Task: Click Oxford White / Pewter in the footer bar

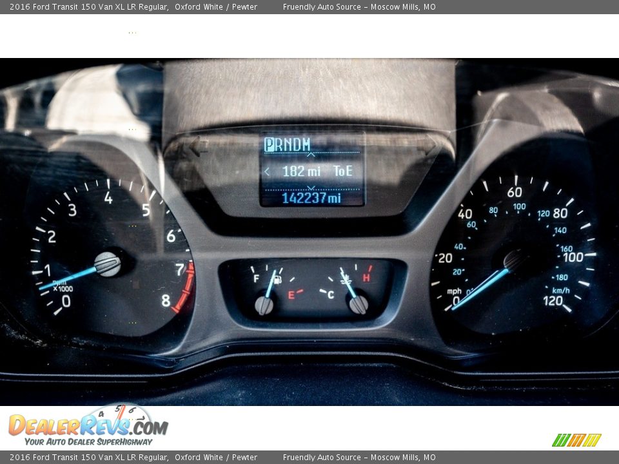Action: [216, 458]
